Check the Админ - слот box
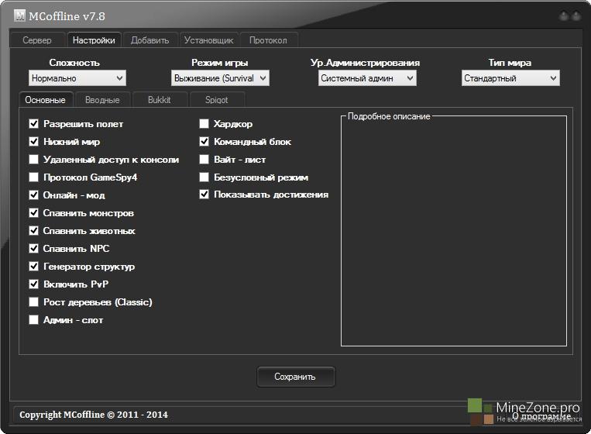 click(x=34, y=320)
